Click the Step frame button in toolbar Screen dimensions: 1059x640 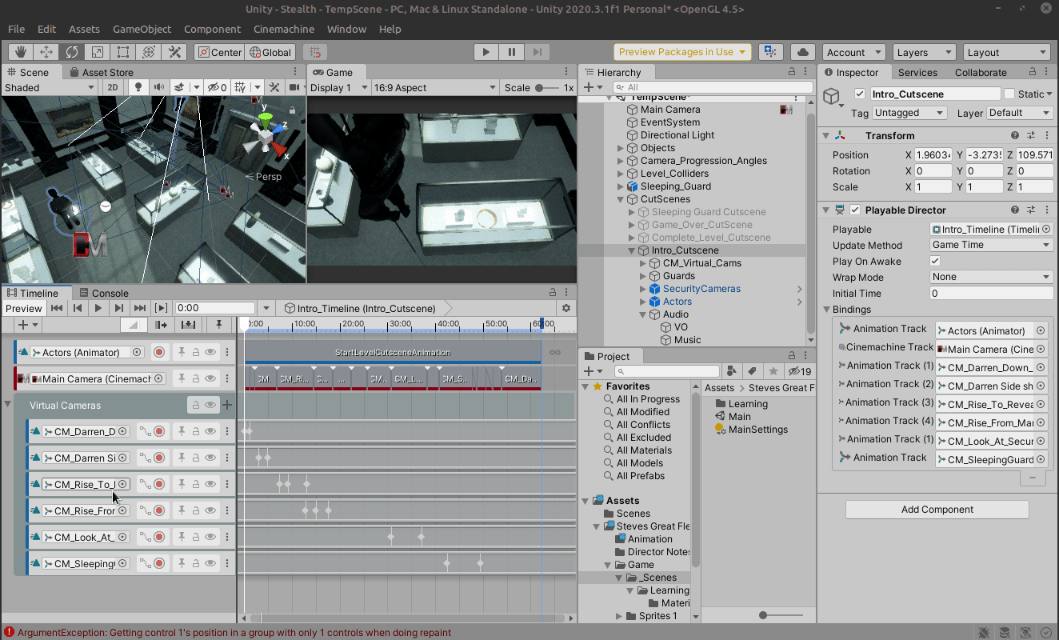click(537, 52)
